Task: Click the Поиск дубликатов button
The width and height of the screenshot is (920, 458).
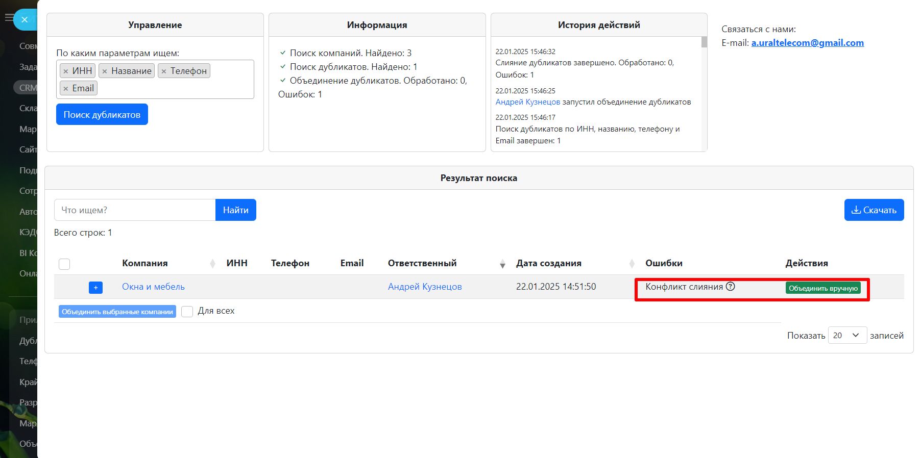Action: click(102, 115)
